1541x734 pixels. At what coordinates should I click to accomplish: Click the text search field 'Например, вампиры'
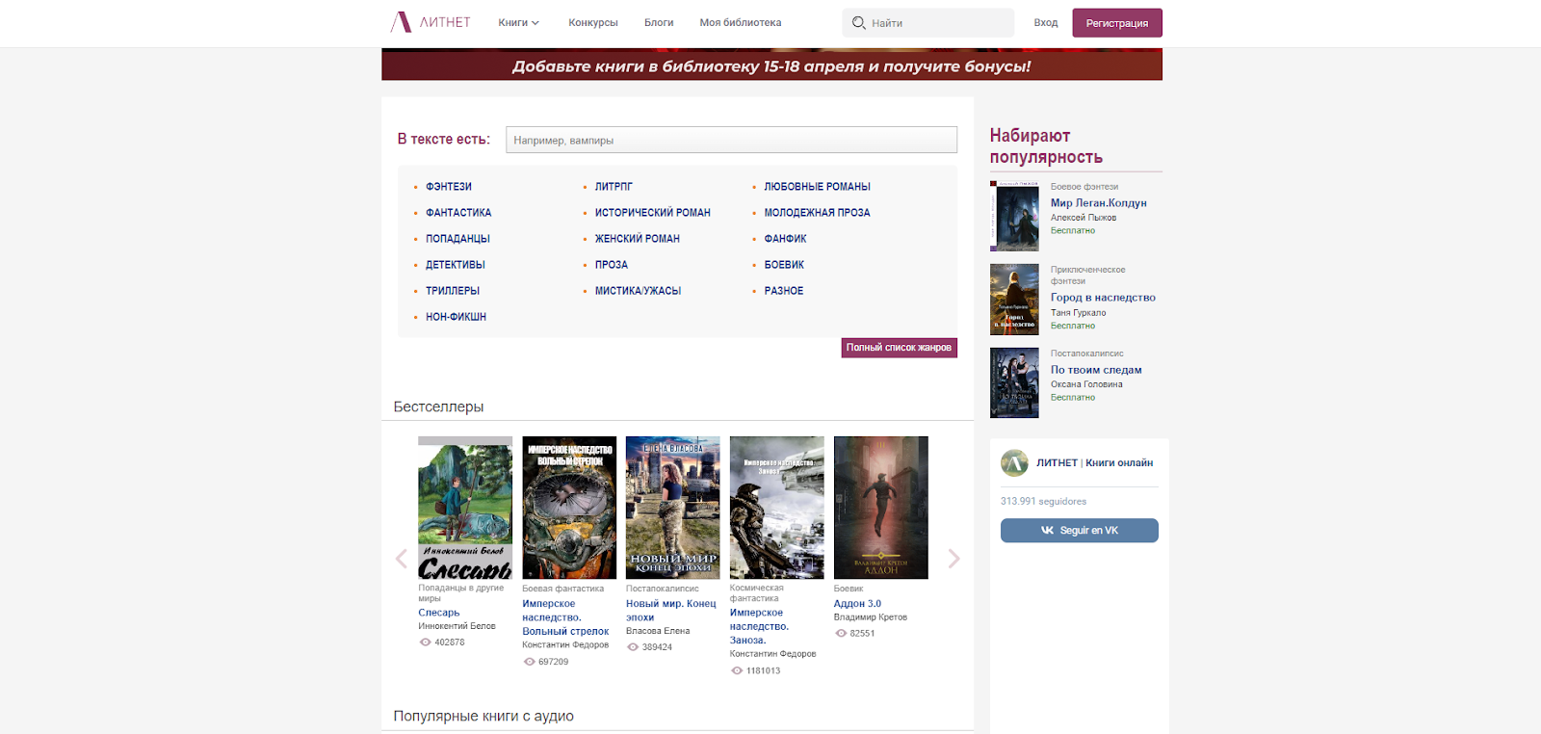click(732, 140)
